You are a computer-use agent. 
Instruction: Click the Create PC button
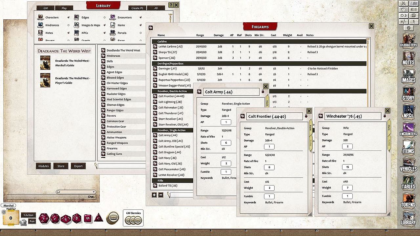point(137,8)
